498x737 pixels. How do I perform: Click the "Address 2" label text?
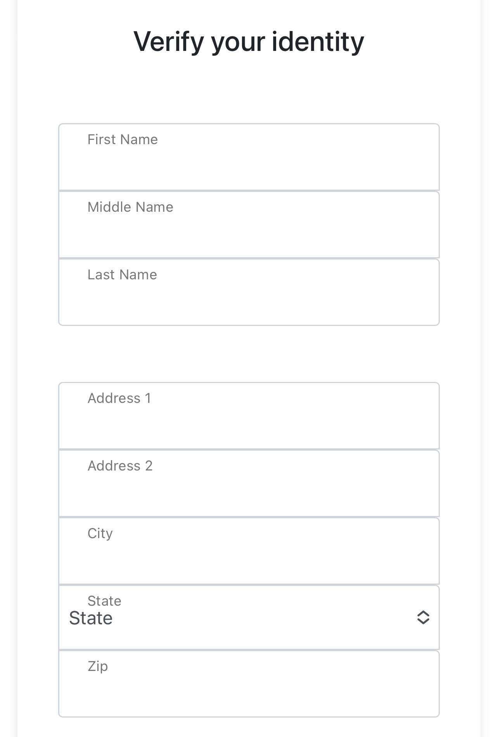click(120, 466)
